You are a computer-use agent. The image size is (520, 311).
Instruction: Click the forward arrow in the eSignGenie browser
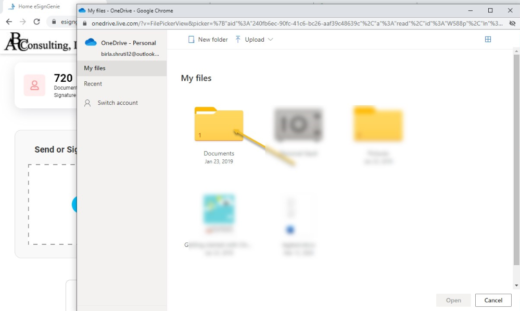23,21
